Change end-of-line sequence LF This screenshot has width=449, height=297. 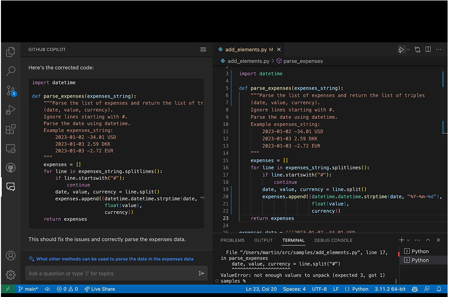coord(336,289)
